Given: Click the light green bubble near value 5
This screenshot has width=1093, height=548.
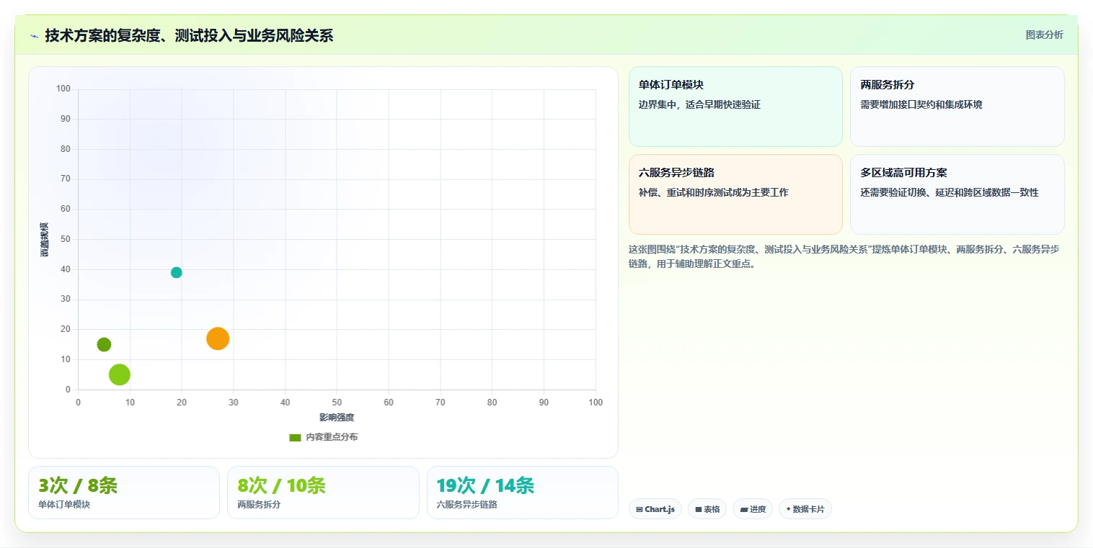Looking at the screenshot, I should pos(120,374).
